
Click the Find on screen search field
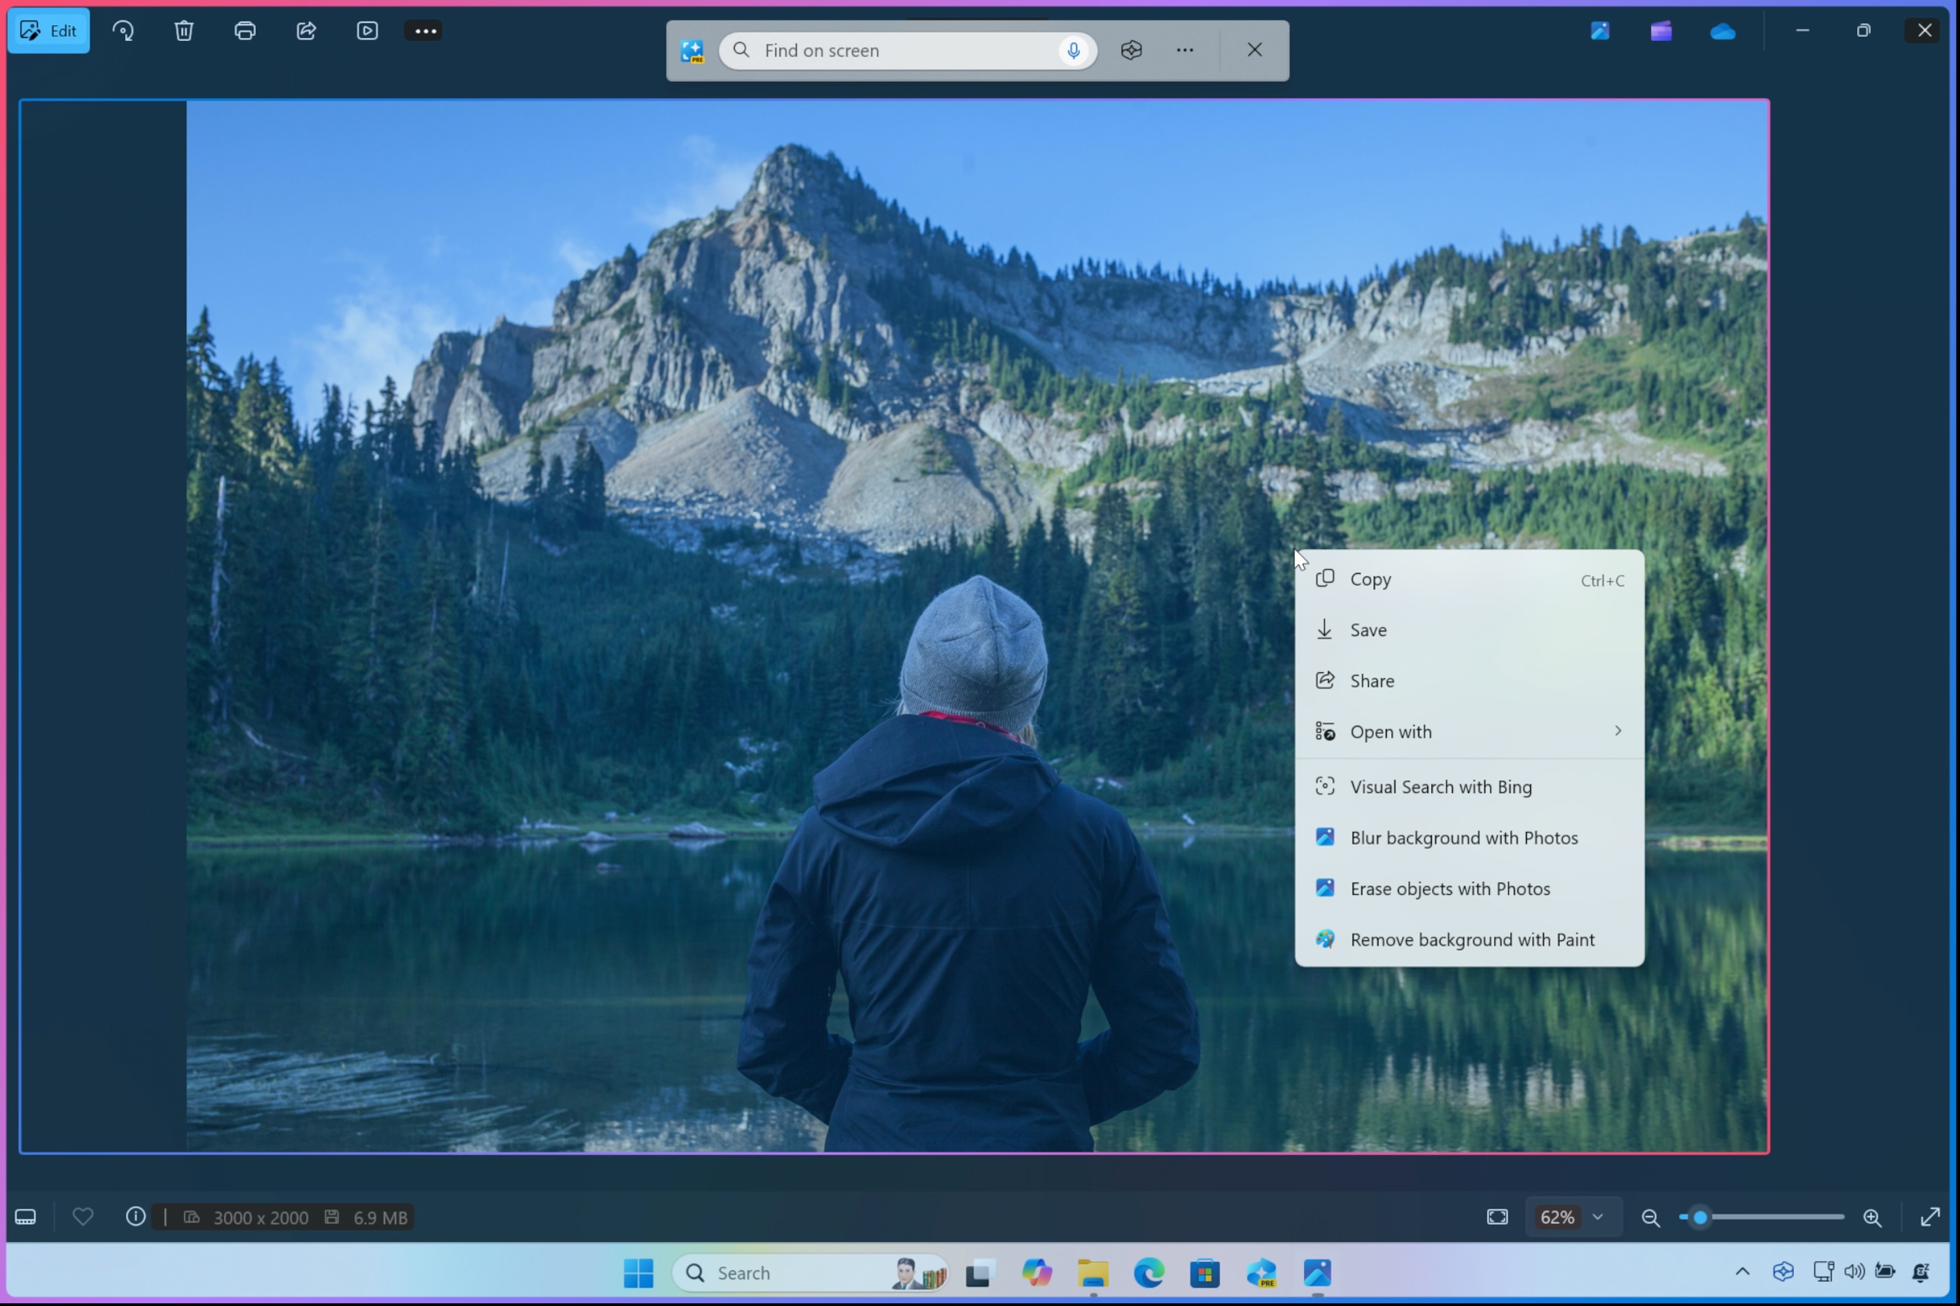(907, 50)
